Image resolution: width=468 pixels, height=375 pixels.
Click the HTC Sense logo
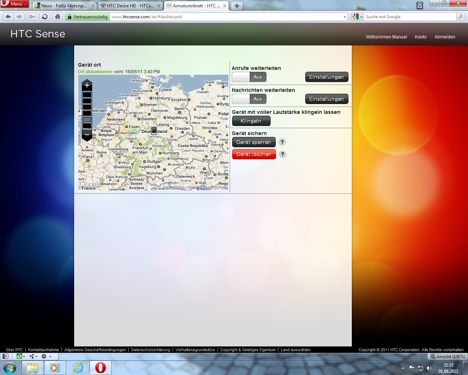coord(38,34)
